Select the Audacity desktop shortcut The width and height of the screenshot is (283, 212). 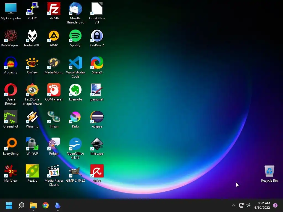pos(11,65)
